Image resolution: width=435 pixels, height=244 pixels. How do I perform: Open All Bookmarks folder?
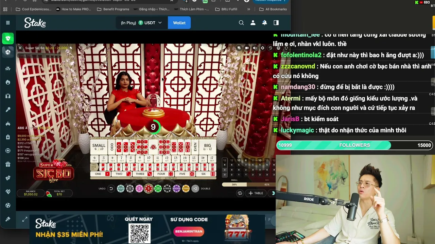[x=273, y=9]
